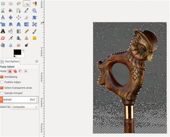This screenshot has height=137, width=170.
Task: Open the Select by Composite dropdown
Action: pyautogui.click(x=25, y=107)
